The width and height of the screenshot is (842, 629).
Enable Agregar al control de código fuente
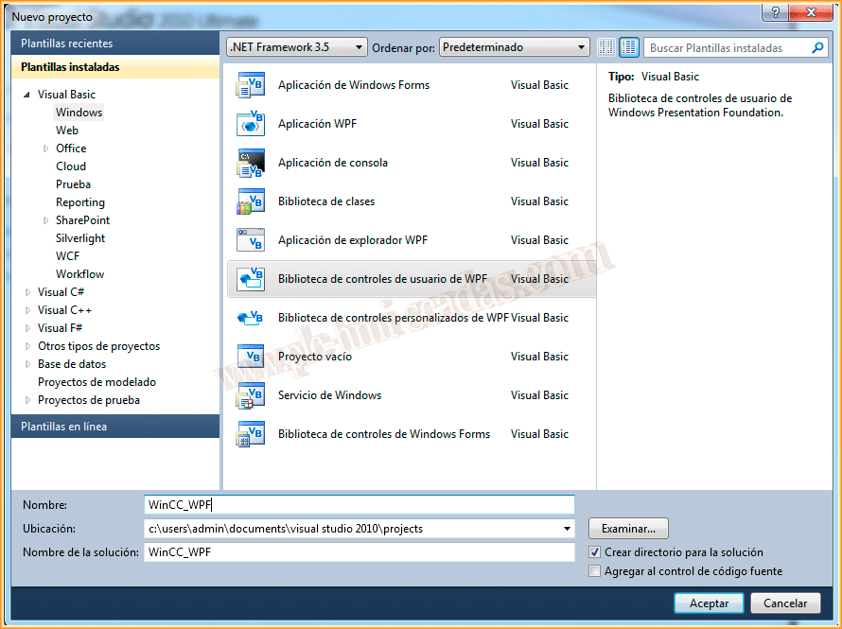click(x=595, y=571)
